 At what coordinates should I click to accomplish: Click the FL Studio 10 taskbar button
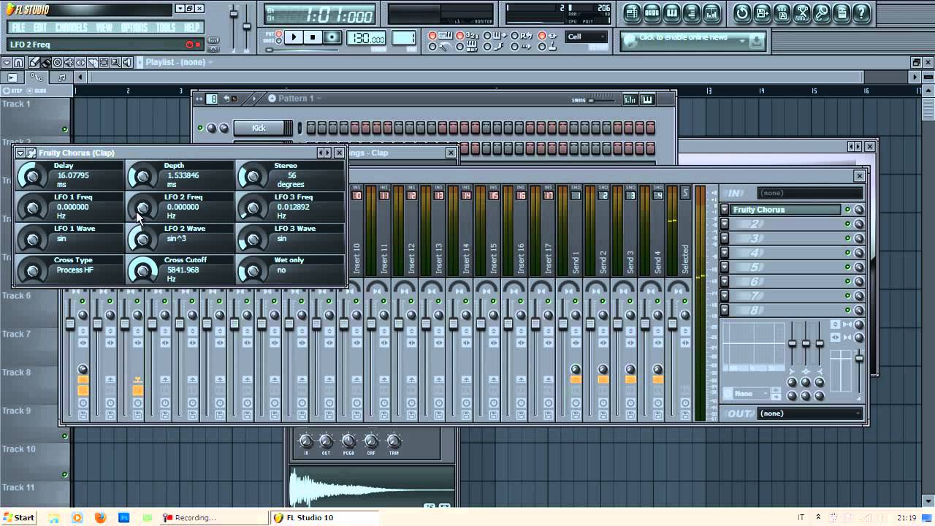[326, 517]
